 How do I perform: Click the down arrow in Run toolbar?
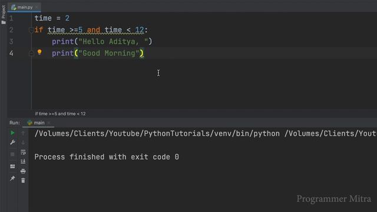23,143
